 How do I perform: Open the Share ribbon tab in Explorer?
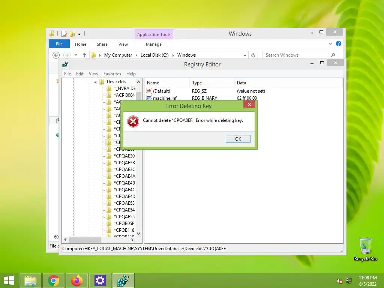point(102,44)
